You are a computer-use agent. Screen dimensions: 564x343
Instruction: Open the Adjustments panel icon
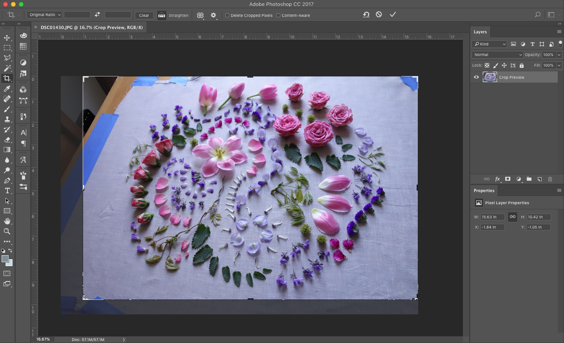pos(23,63)
